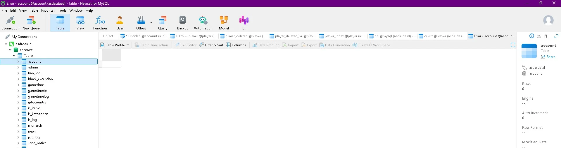Image resolution: width=561 pixels, height=148 pixels.
Task: Open the User management icon
Action: (120, 23)
